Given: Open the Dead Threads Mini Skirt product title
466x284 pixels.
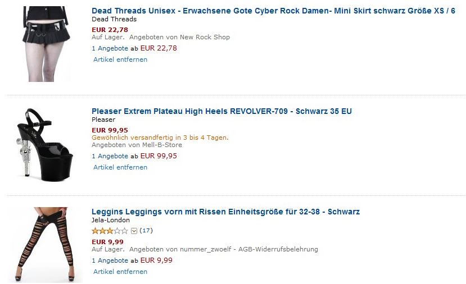Looking at the screenshot, I should point(273,11).
